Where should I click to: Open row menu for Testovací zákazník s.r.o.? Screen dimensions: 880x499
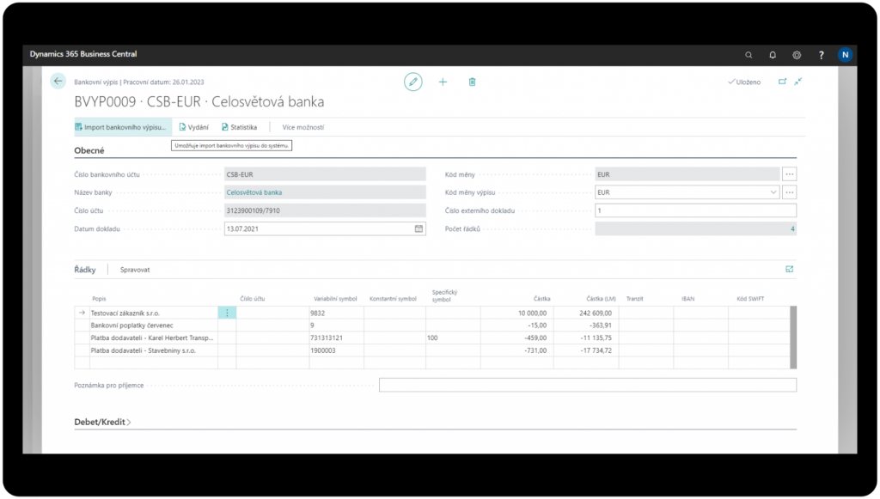(227, 313)
